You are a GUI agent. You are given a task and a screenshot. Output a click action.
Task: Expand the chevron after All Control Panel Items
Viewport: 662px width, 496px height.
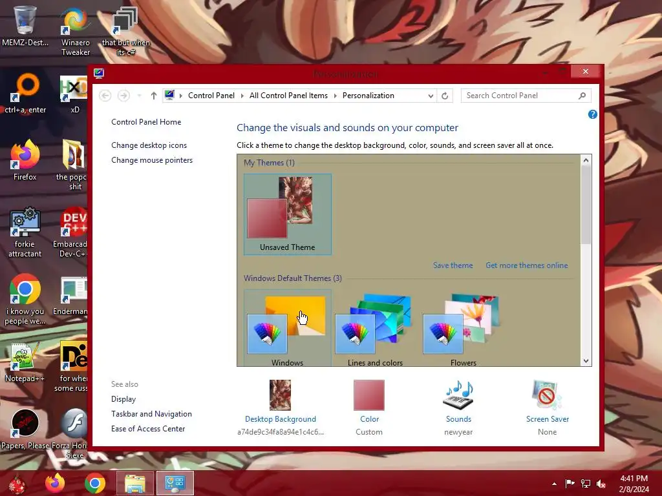336,96
